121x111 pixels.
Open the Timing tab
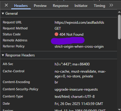[x=100, y=6]
